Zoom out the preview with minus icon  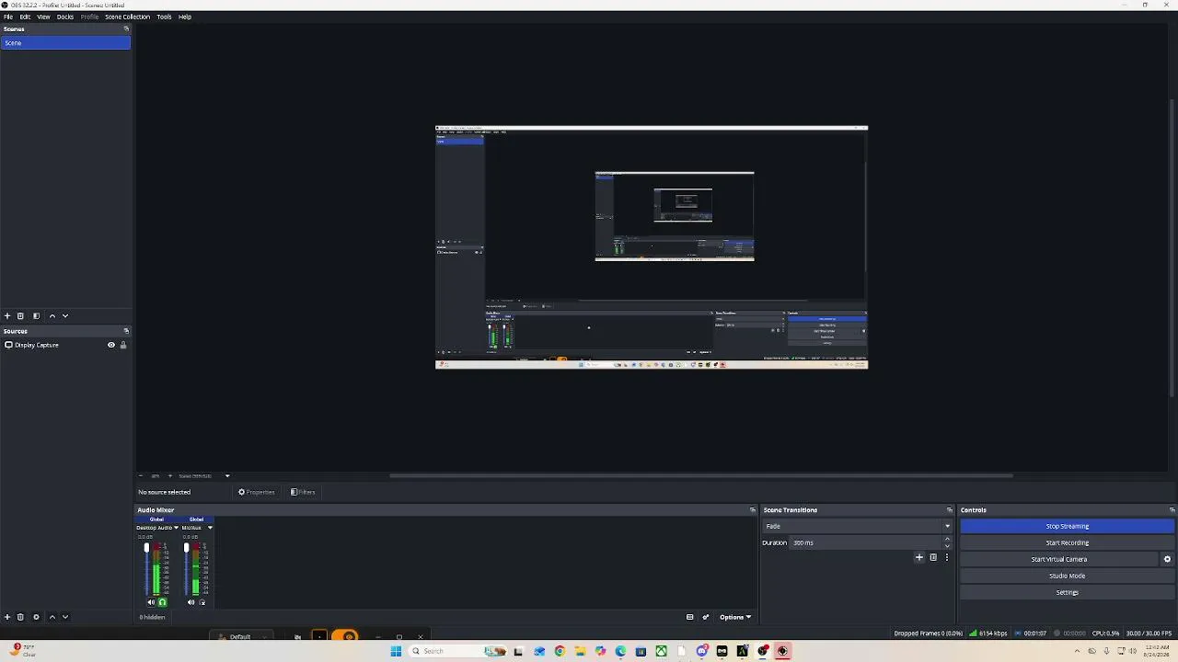click(141, 475)
